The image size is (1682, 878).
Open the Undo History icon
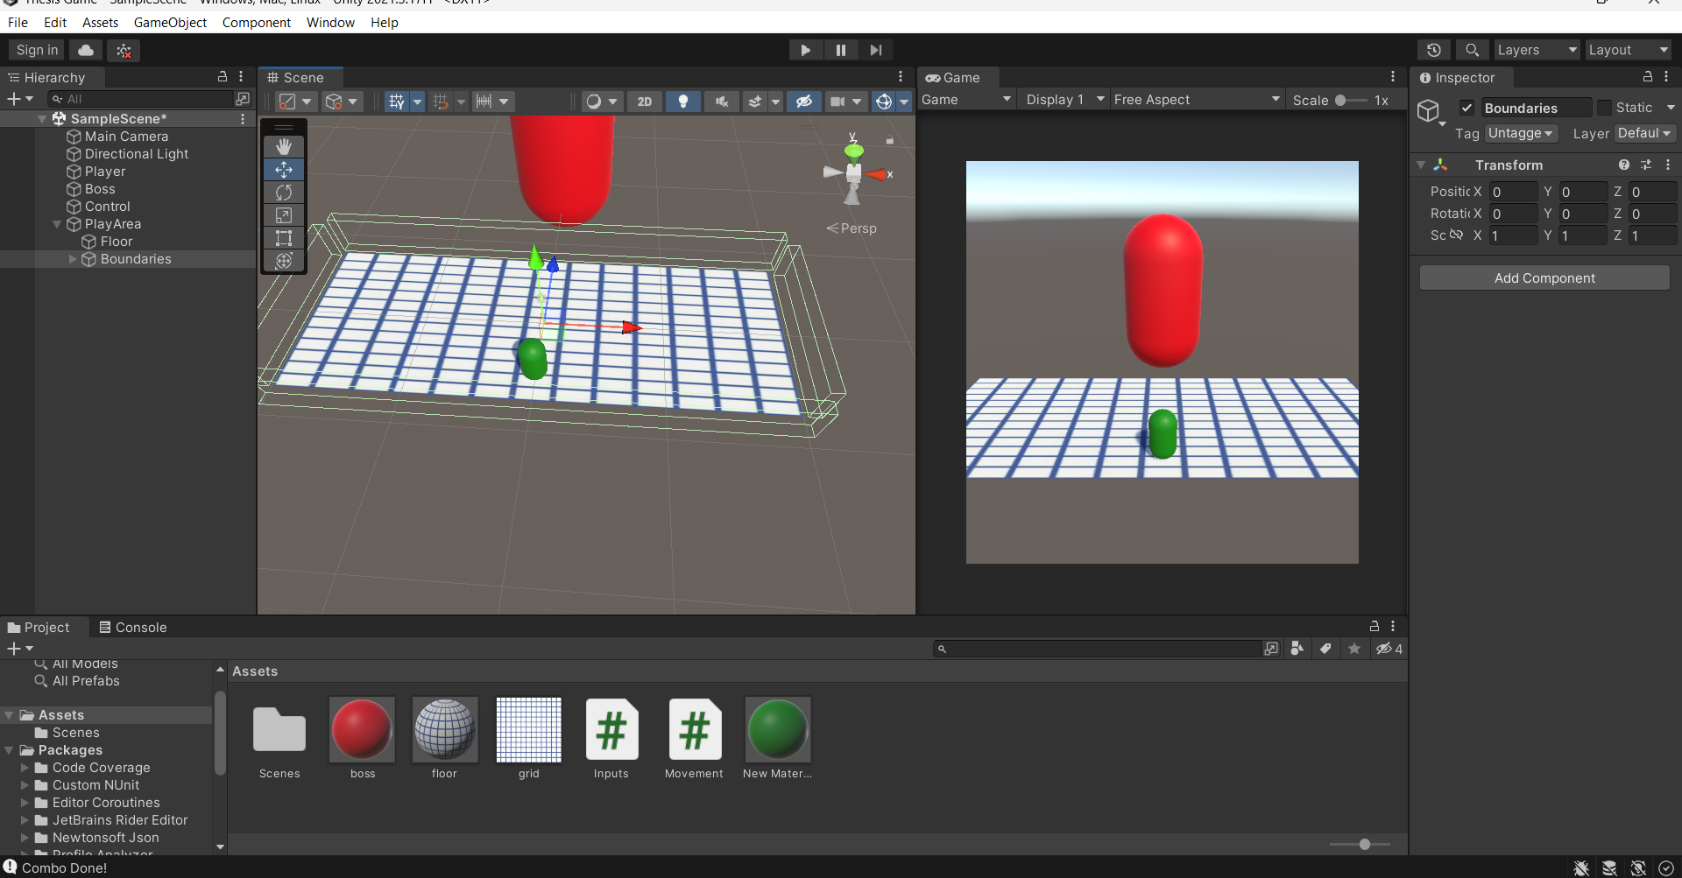(x=1434, y=50)
